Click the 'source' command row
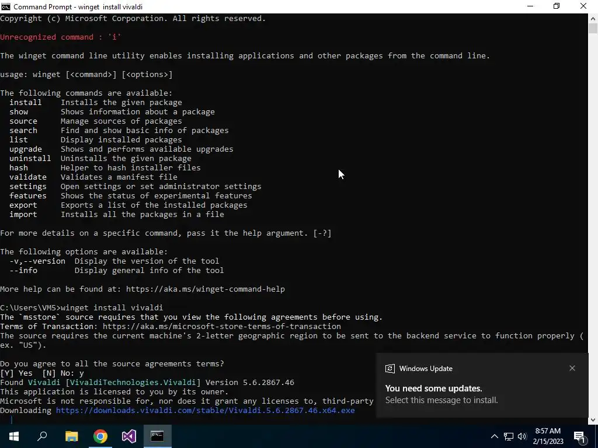 [96, 121]
